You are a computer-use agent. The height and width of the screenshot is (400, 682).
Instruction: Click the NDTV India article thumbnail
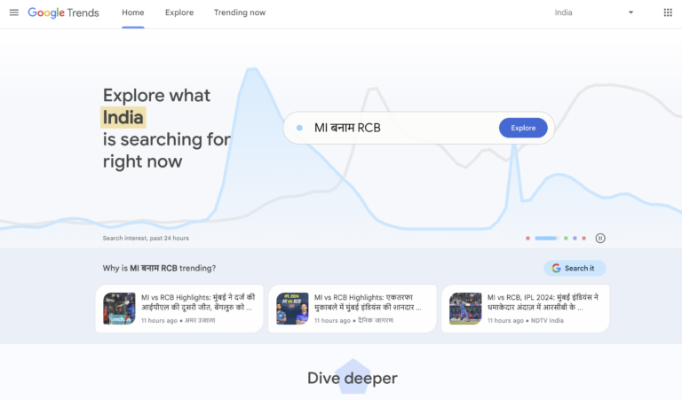[465, 309]
